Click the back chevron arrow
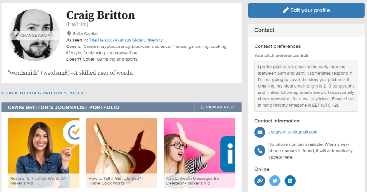Image resolution: width=367 pixels, height=192 pixels. pyautogui.click(x=3, y=93)
